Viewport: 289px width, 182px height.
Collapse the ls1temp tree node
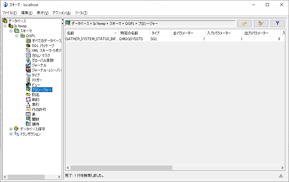point(5,26)
